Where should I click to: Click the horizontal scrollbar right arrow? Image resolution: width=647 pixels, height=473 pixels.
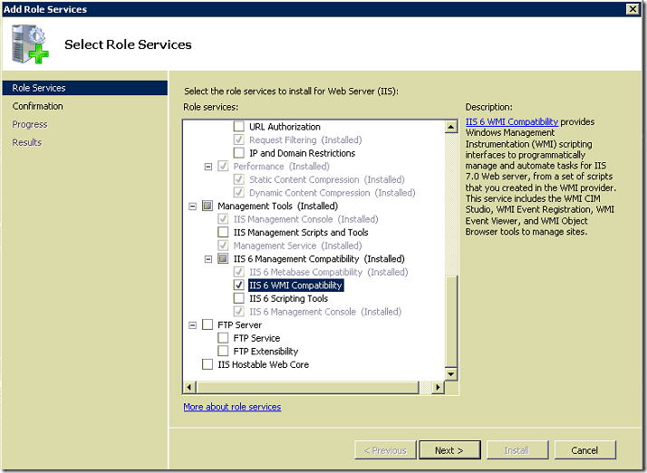[438, 387]
